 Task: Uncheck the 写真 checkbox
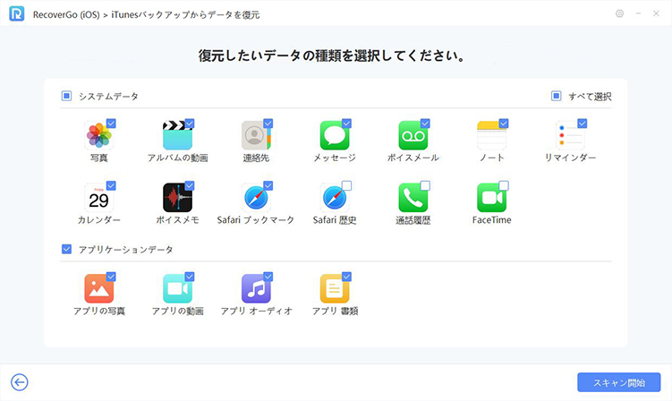pos(111,124)
